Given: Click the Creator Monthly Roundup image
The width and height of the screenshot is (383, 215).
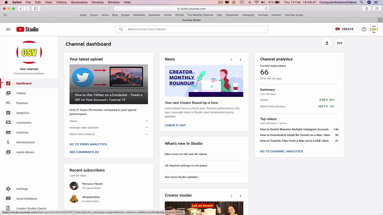Looking at the screenshot, I should [x=204, y=81].
